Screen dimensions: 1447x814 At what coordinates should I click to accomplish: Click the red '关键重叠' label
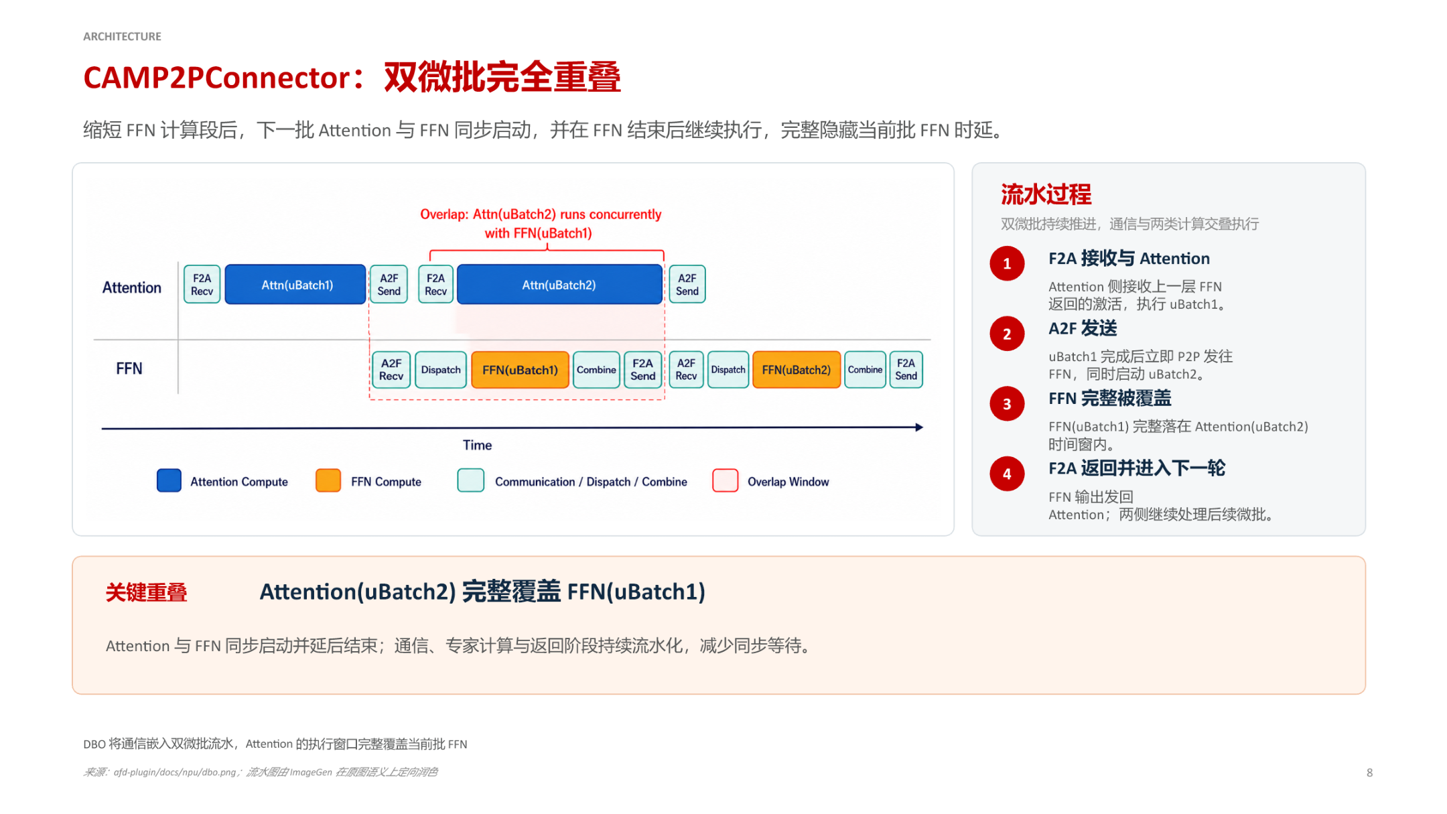pyautogui.click(x=147, y=592)
